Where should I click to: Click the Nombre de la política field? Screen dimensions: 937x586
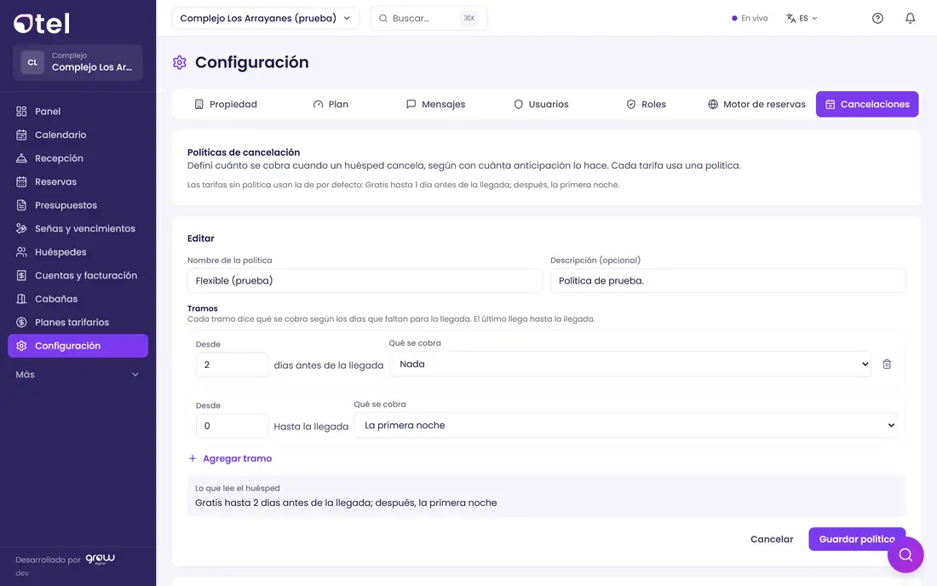(365, 281)
